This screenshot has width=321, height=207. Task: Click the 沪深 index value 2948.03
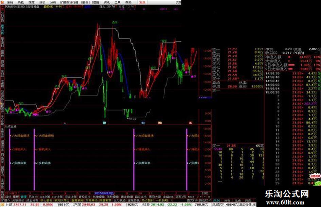point(88,205)
